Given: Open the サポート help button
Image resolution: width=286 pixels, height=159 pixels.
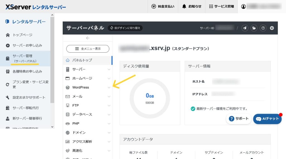Looking at the screenshot, I should (x=239, y=119).
